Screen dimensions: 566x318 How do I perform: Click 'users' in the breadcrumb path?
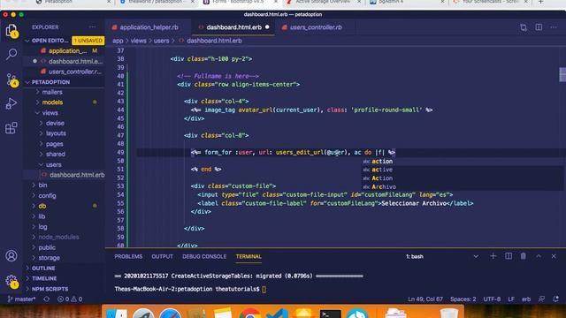pyautogui.click(x=161, y=41)
